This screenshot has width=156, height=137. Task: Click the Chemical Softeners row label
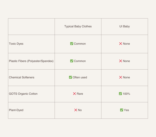point(22,77)
